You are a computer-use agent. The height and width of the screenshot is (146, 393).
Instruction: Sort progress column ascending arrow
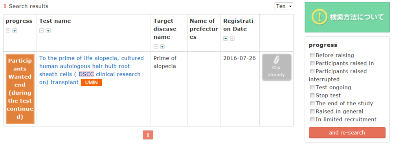click(8, 31)
